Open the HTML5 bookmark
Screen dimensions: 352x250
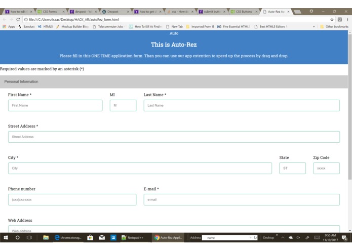(45, 26)
